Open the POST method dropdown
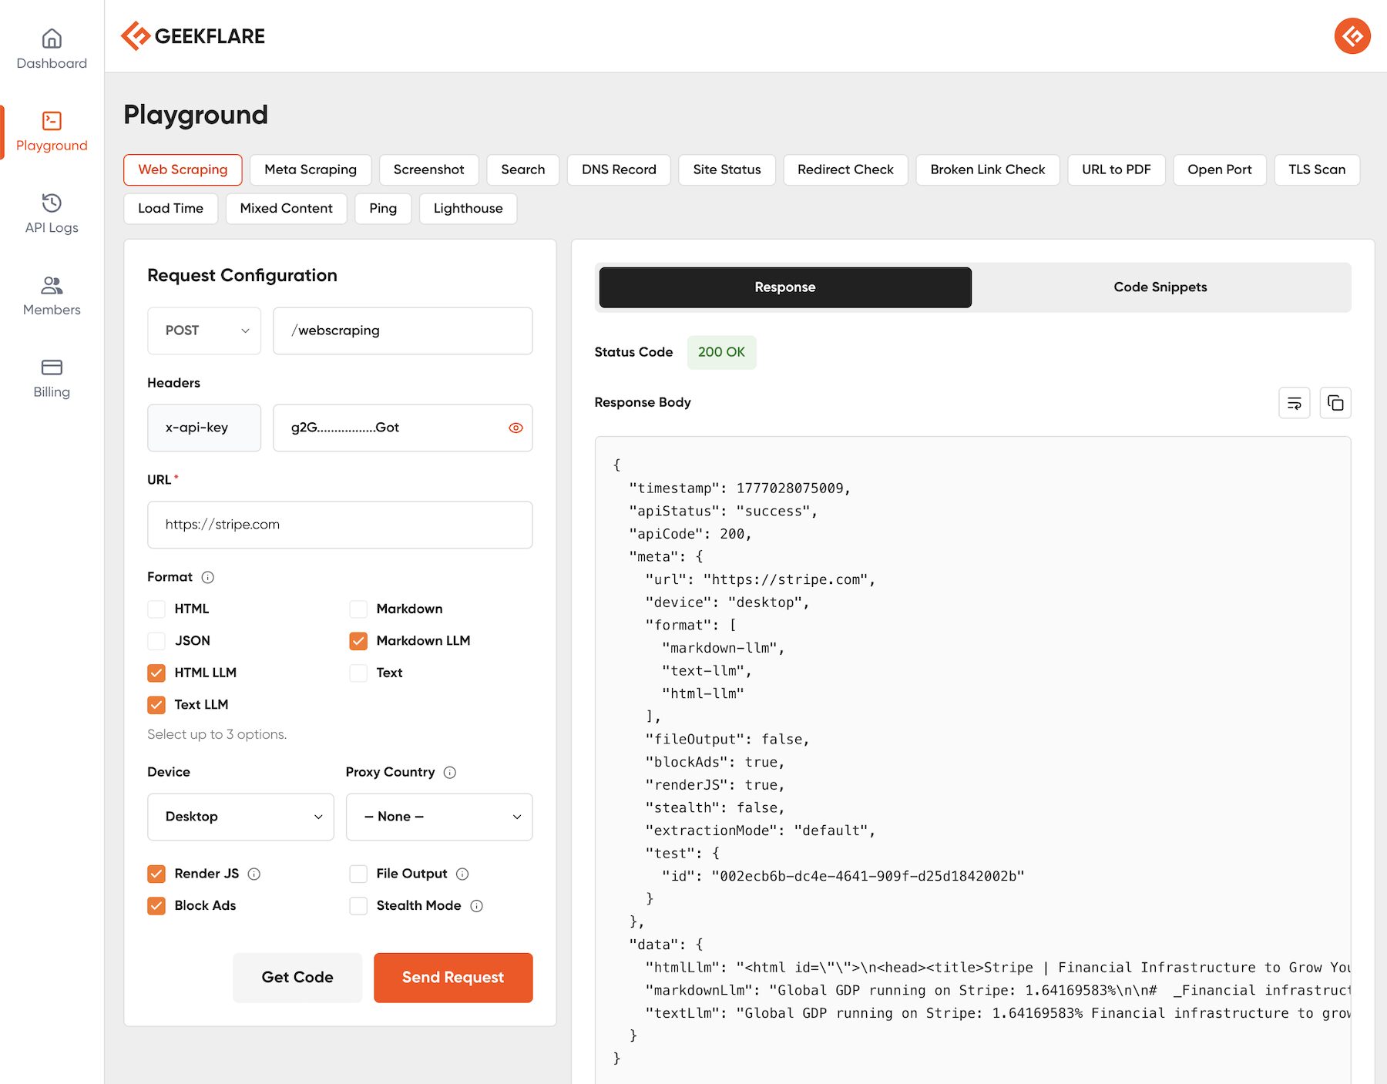Image resolution: width=1387 pixels, height=1084 pixels. coord(204,331)
